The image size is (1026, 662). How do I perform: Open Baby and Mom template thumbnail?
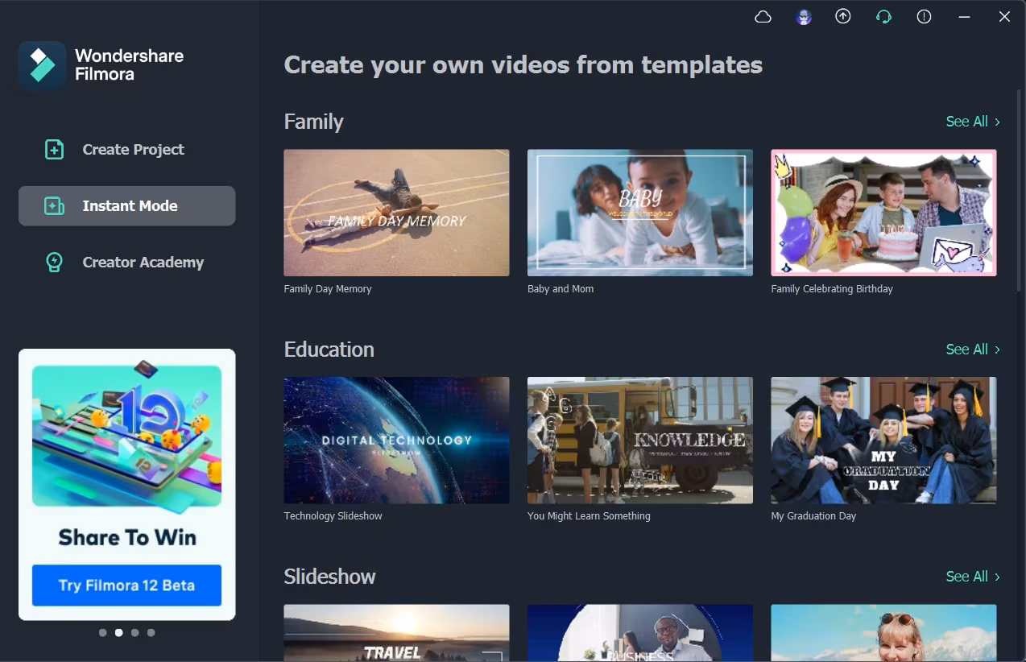tap(640, 213)
